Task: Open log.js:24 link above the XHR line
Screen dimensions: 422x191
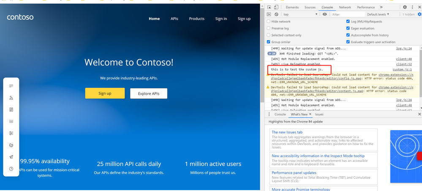Action: coord(404,49)
